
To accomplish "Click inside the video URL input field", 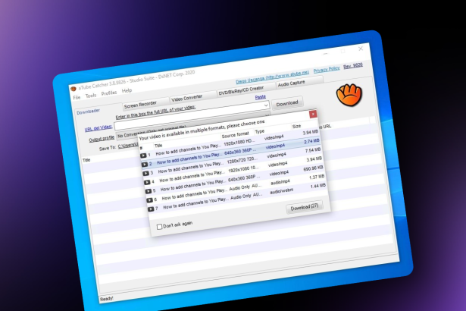I will (x=190, y=116).
